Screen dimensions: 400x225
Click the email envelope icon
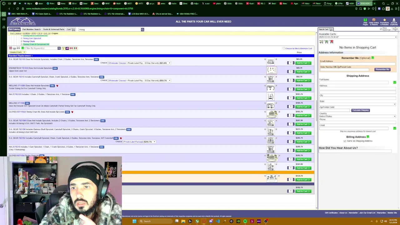point(18,48)
